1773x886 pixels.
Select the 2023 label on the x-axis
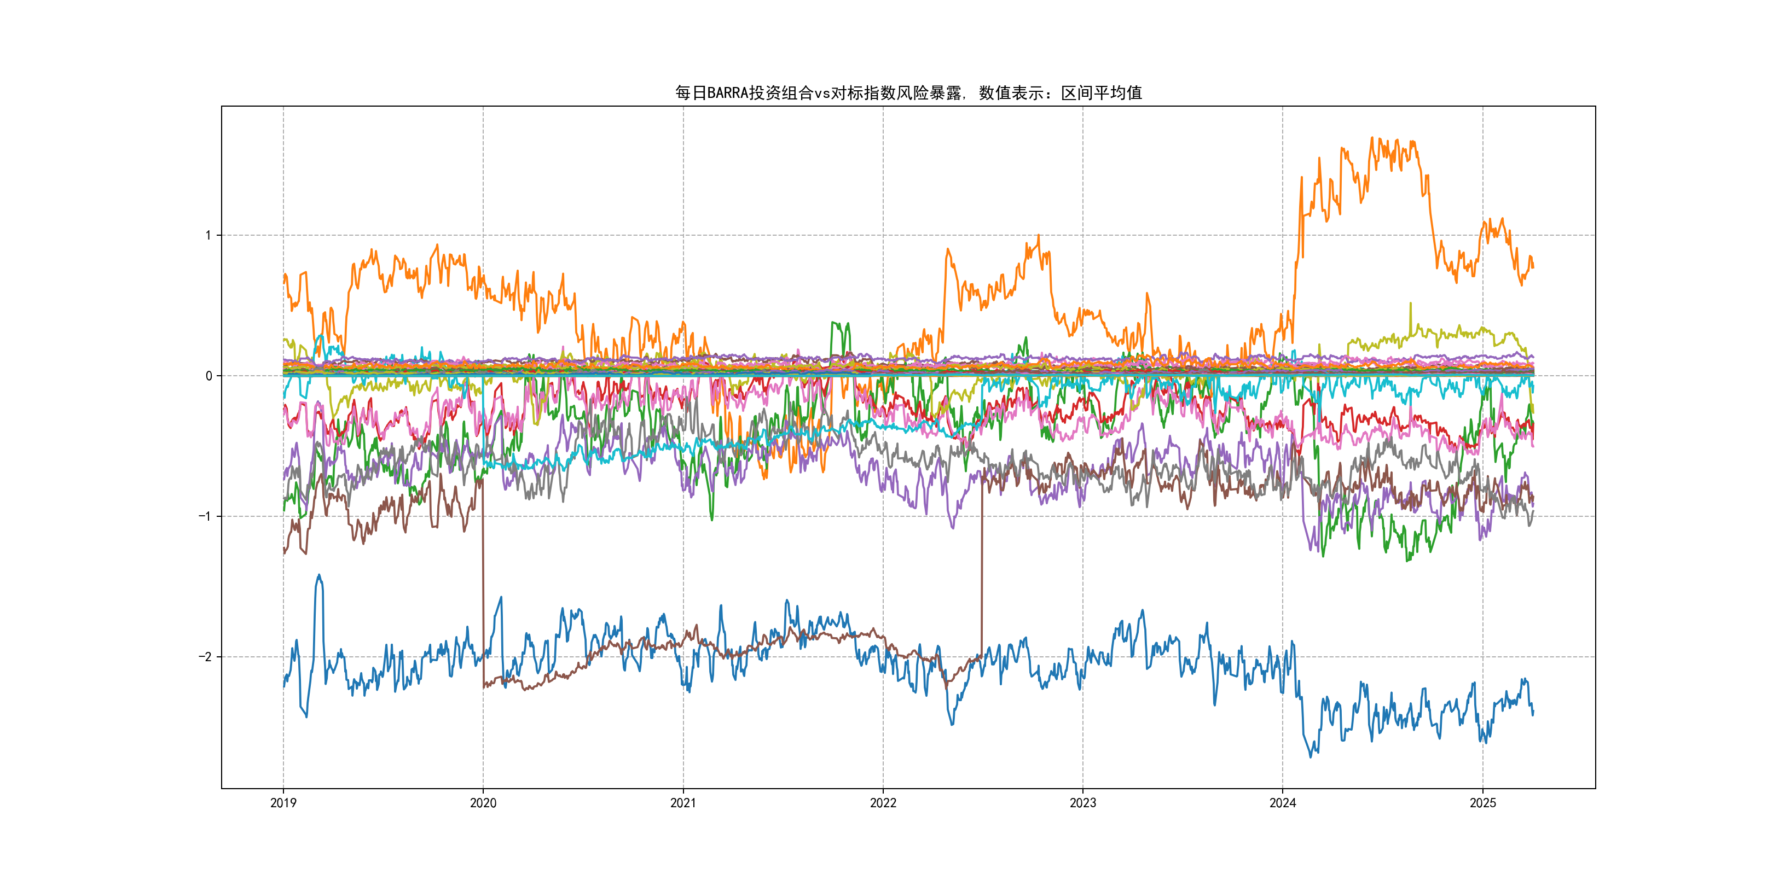[1082, 803]
